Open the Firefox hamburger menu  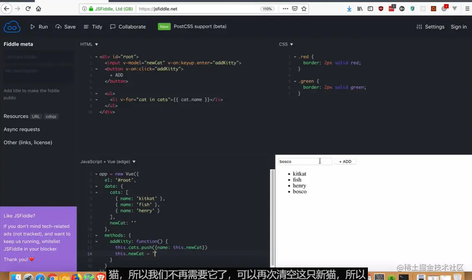tap(467, 9)
